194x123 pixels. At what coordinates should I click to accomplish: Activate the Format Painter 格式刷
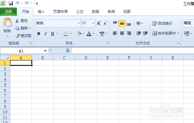pyautogui.click(x=23, y=36)
